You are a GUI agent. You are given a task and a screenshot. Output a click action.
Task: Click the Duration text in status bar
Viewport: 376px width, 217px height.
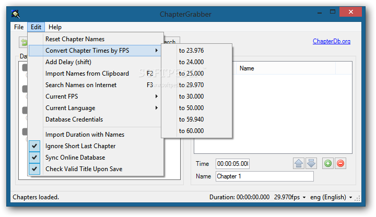coord(239,197)
